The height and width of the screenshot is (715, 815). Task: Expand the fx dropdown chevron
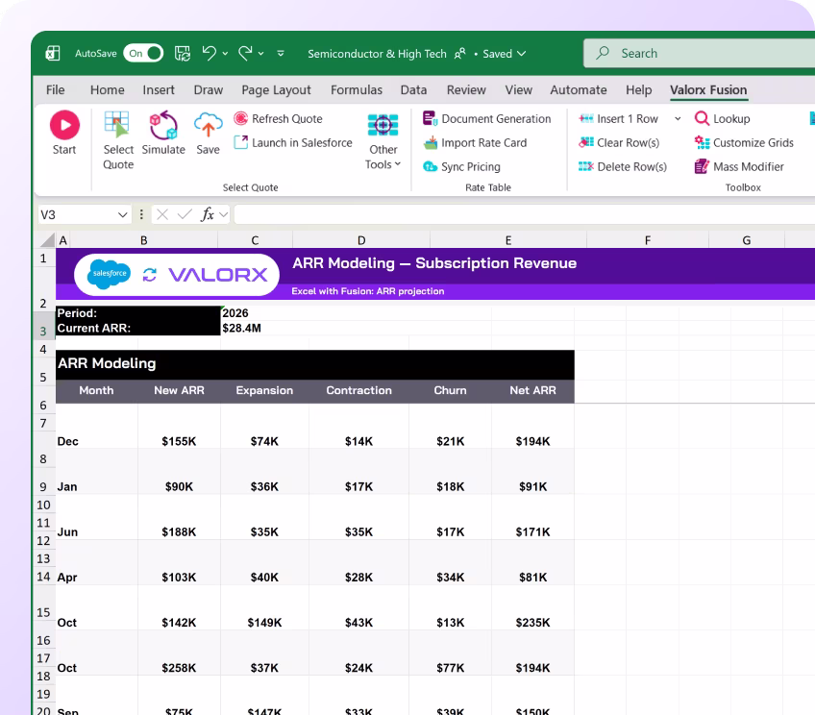[x=224, y=214]
